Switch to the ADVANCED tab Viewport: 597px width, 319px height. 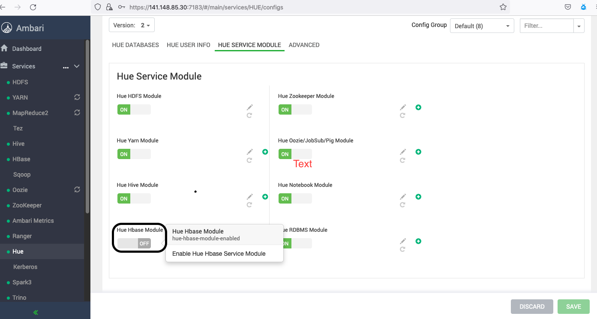304,45
